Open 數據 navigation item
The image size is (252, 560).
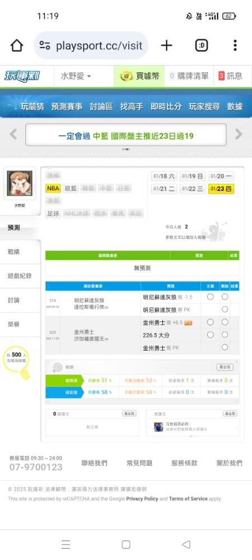(235, 106)
